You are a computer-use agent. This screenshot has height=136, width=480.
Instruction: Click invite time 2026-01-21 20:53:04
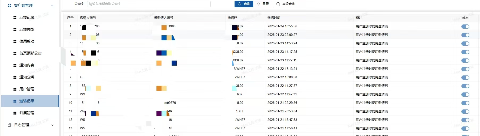282,111
